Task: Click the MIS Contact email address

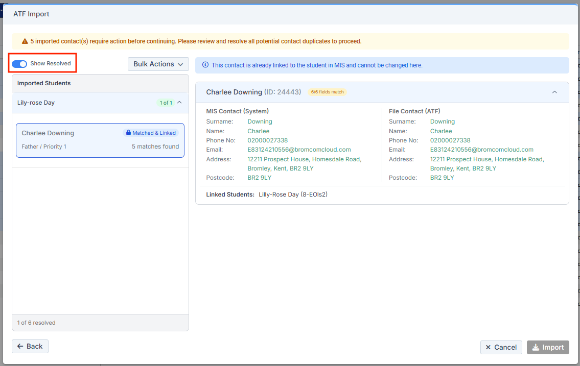Action: click(x=299, y=150)
